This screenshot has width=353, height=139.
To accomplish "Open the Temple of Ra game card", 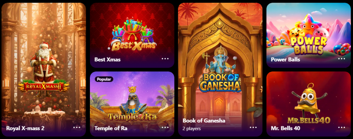I will tap(132, 104).
